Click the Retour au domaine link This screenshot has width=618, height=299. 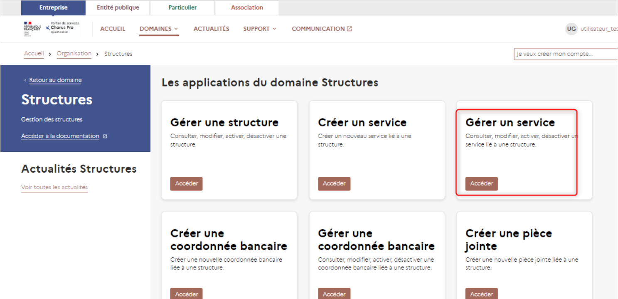click(55, 80)
